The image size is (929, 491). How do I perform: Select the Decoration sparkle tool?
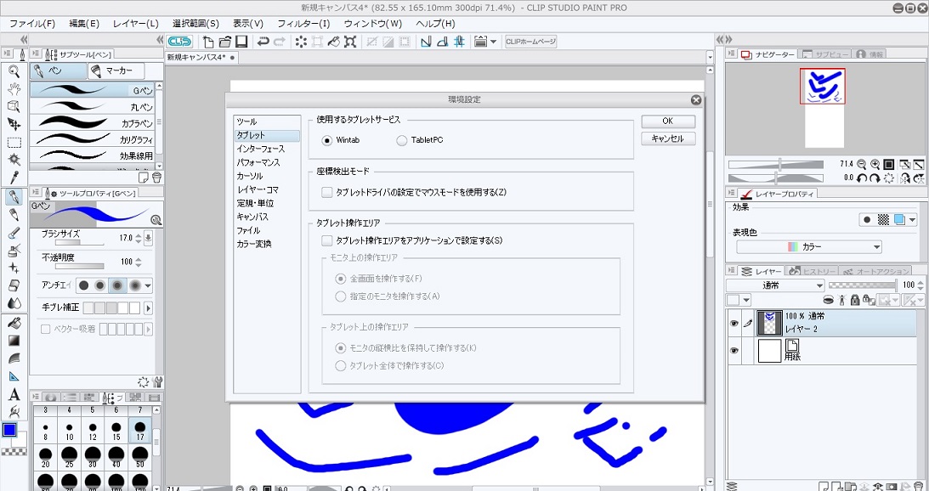tap(14, 268)
